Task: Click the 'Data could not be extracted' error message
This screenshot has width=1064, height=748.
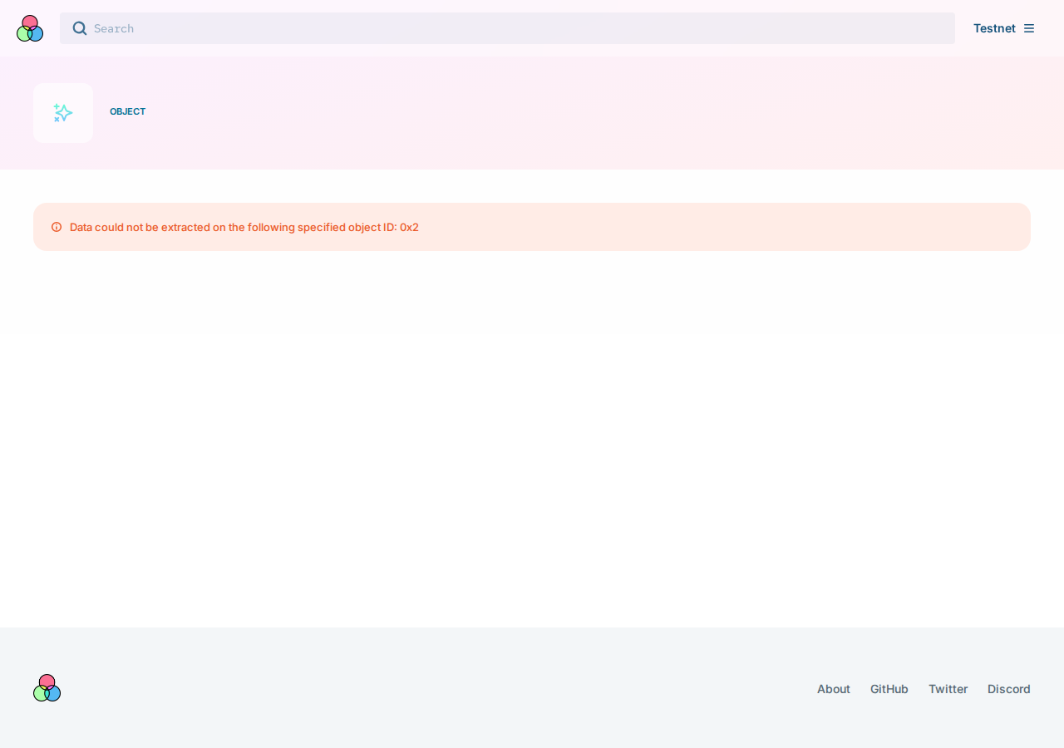Action: pos(244,227)
